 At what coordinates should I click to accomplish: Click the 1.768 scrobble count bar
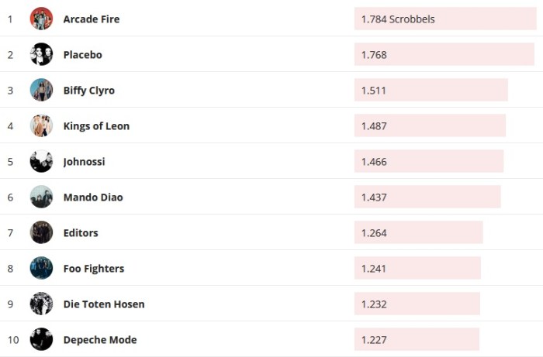(444, 54)
